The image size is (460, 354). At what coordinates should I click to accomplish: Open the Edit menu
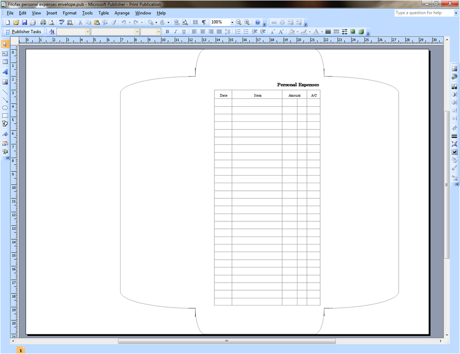[23, 13]
